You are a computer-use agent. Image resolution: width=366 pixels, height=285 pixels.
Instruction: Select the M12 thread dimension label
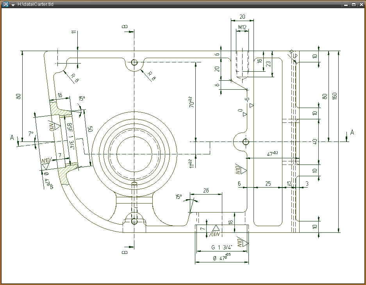pos(242,27)
